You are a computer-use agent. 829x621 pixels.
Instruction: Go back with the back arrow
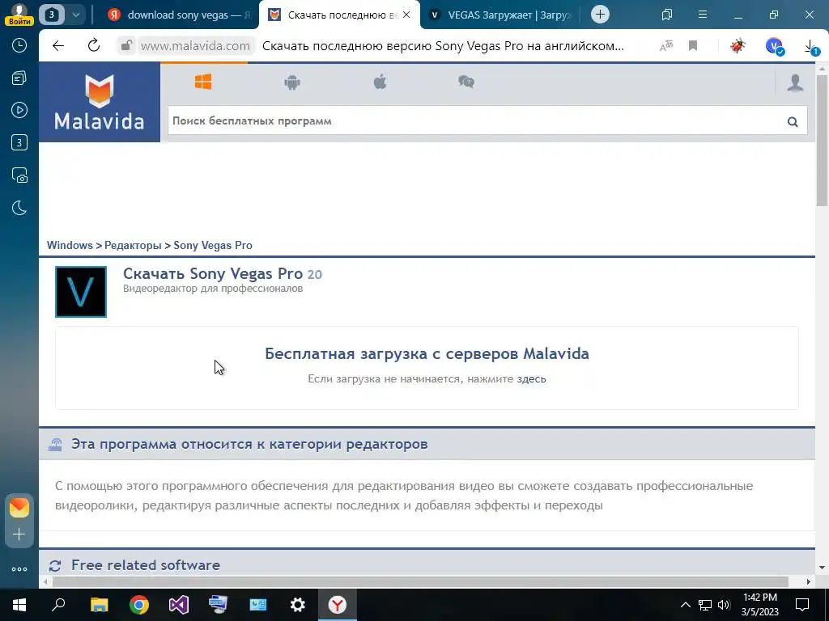(58, 46)
